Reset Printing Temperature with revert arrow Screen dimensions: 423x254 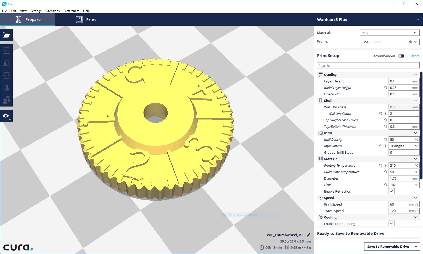(381, 165)
